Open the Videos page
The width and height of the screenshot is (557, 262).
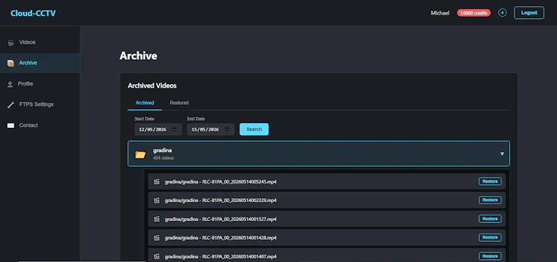(x=40, y=42)
